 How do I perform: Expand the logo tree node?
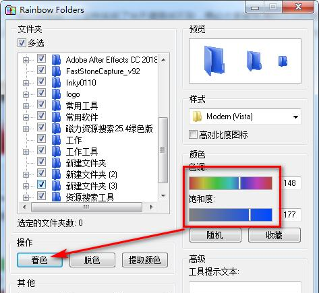click(x=26, y=94)
